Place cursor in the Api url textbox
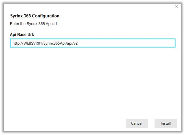The width and height of the screenshot is (185, 135). click(93, 43)
